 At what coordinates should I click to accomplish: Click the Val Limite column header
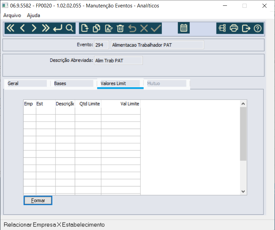pos(121,104)
